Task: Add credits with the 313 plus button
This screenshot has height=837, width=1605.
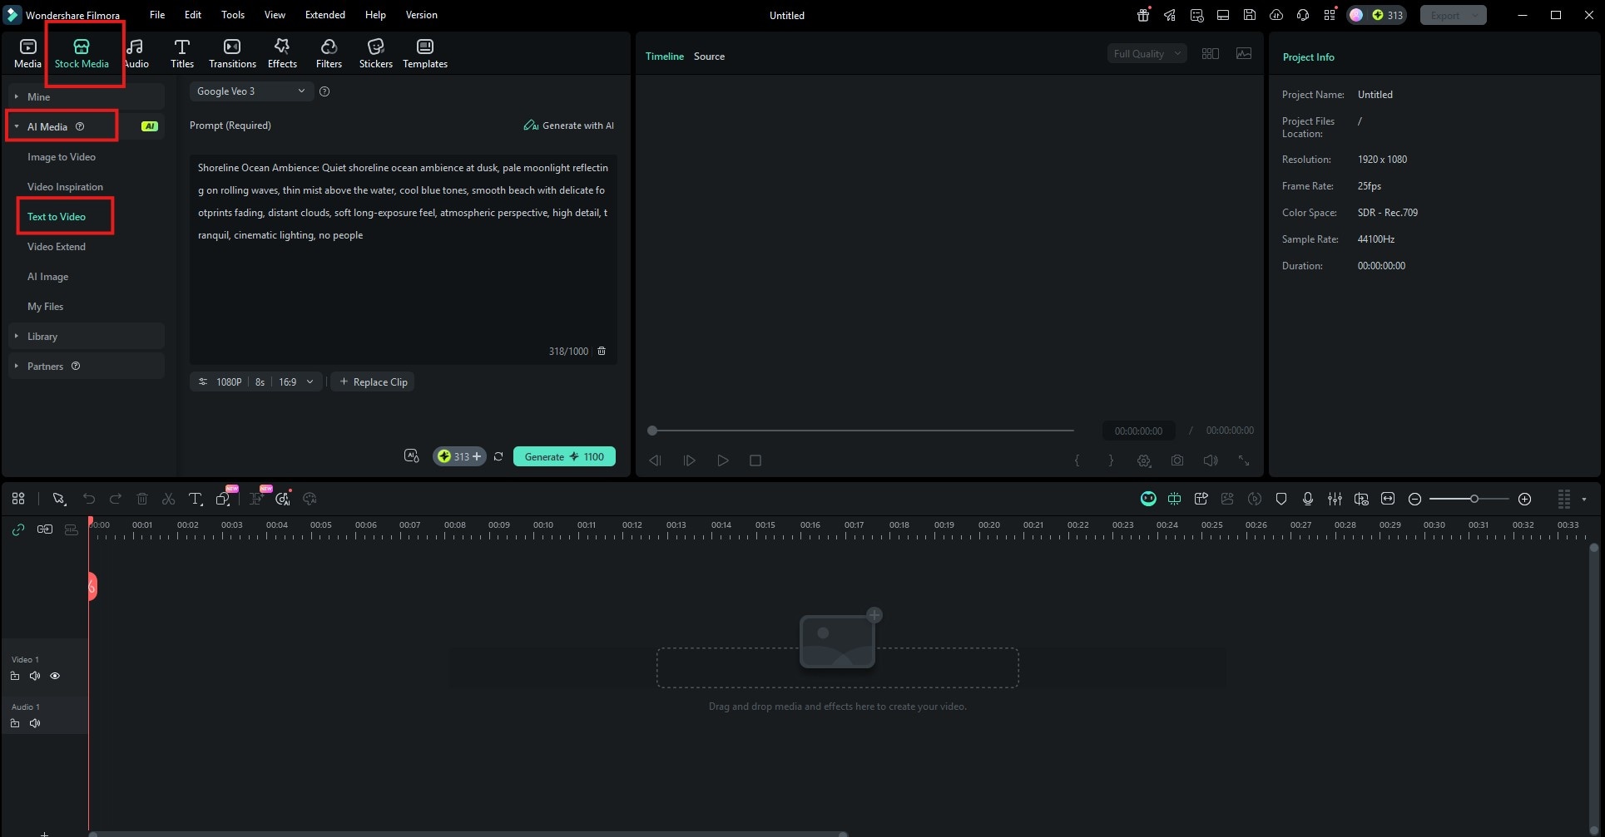Action: click(459, 456)
